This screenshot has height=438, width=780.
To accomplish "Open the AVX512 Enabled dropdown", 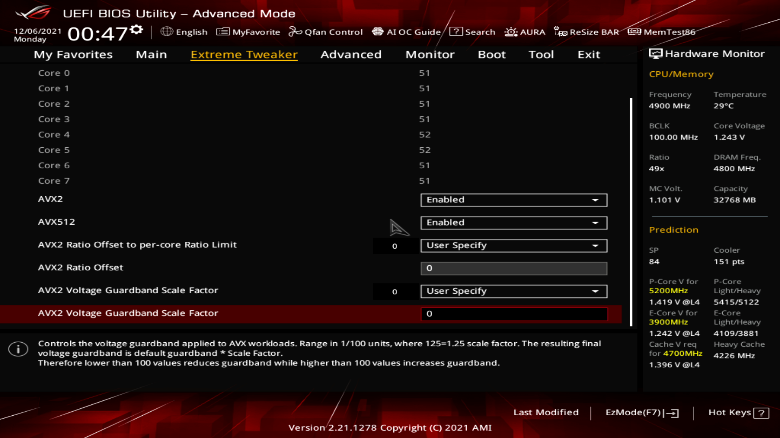I will tap(513, 223).
